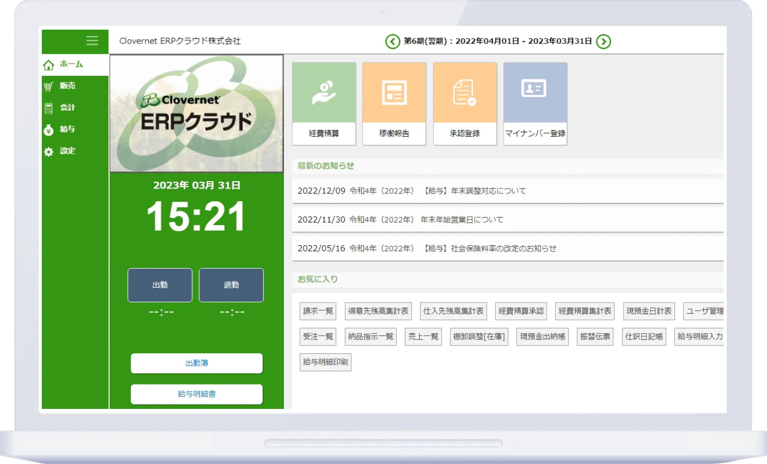This screenshot has height=464, width=767.
Task: Click the 設定 gear icon
Action: point(49,151)
